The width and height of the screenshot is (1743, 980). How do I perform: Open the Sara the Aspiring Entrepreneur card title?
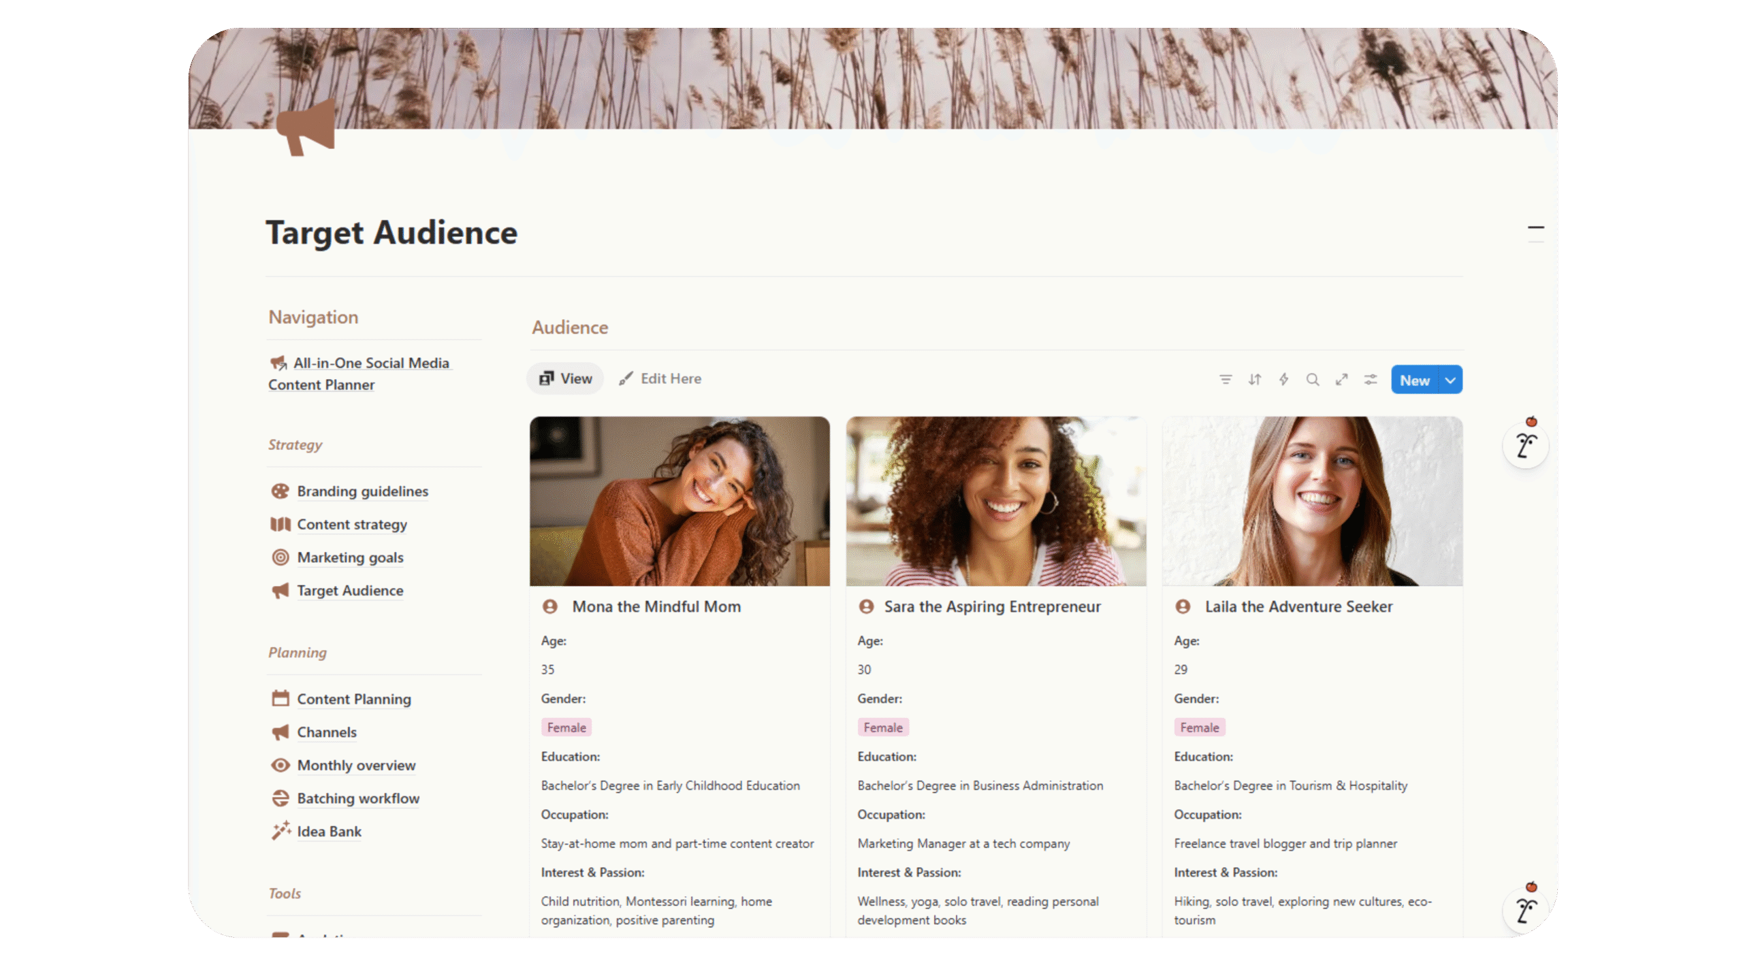[x=992, y=607]
